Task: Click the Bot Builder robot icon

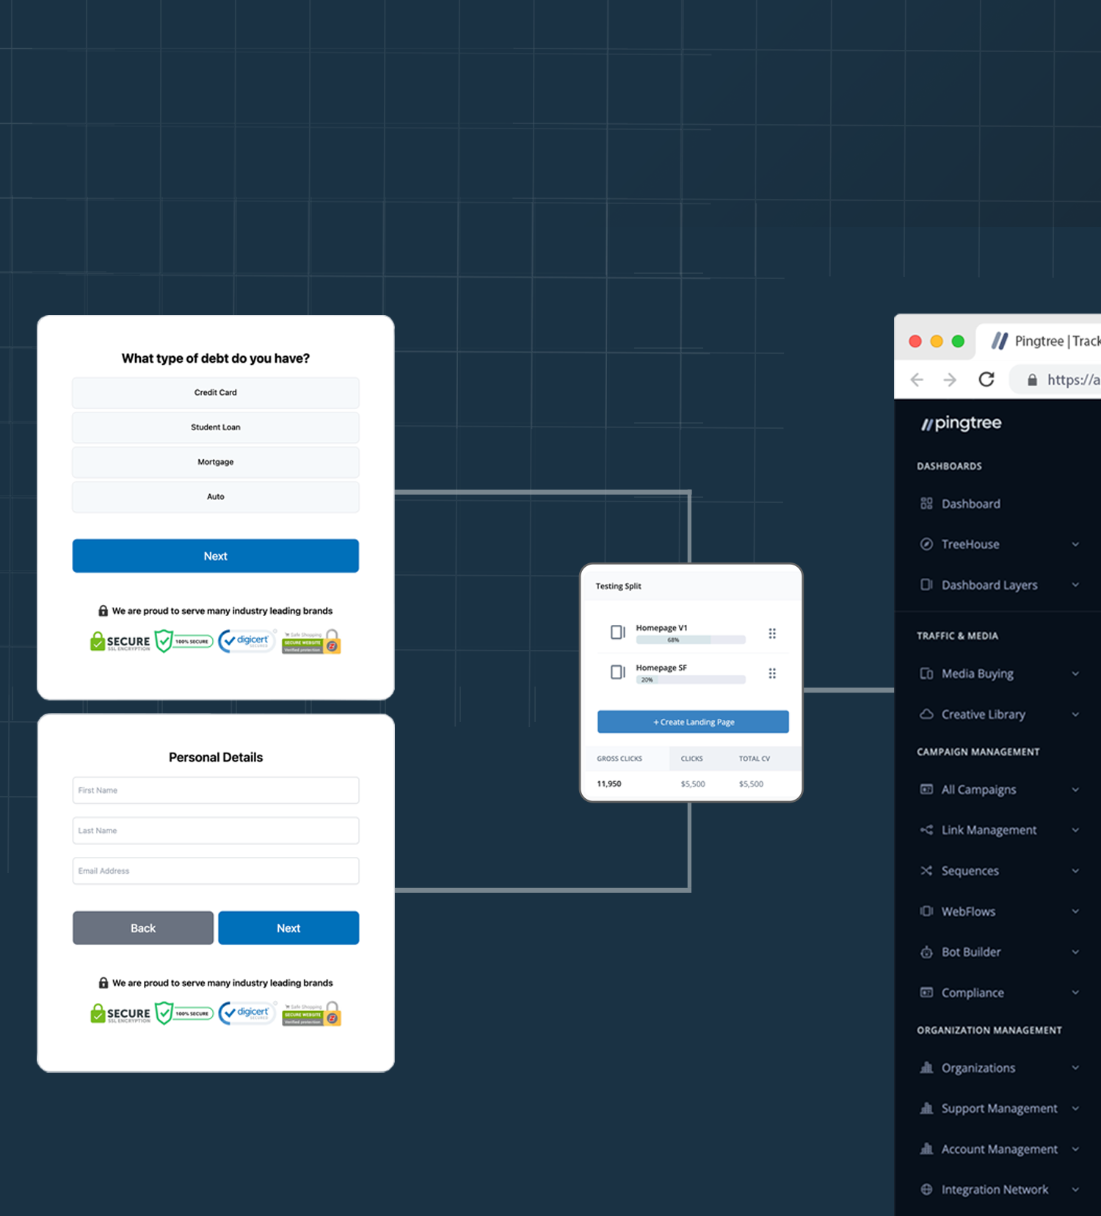Action: pyautogui.click(x=926, y=952)
